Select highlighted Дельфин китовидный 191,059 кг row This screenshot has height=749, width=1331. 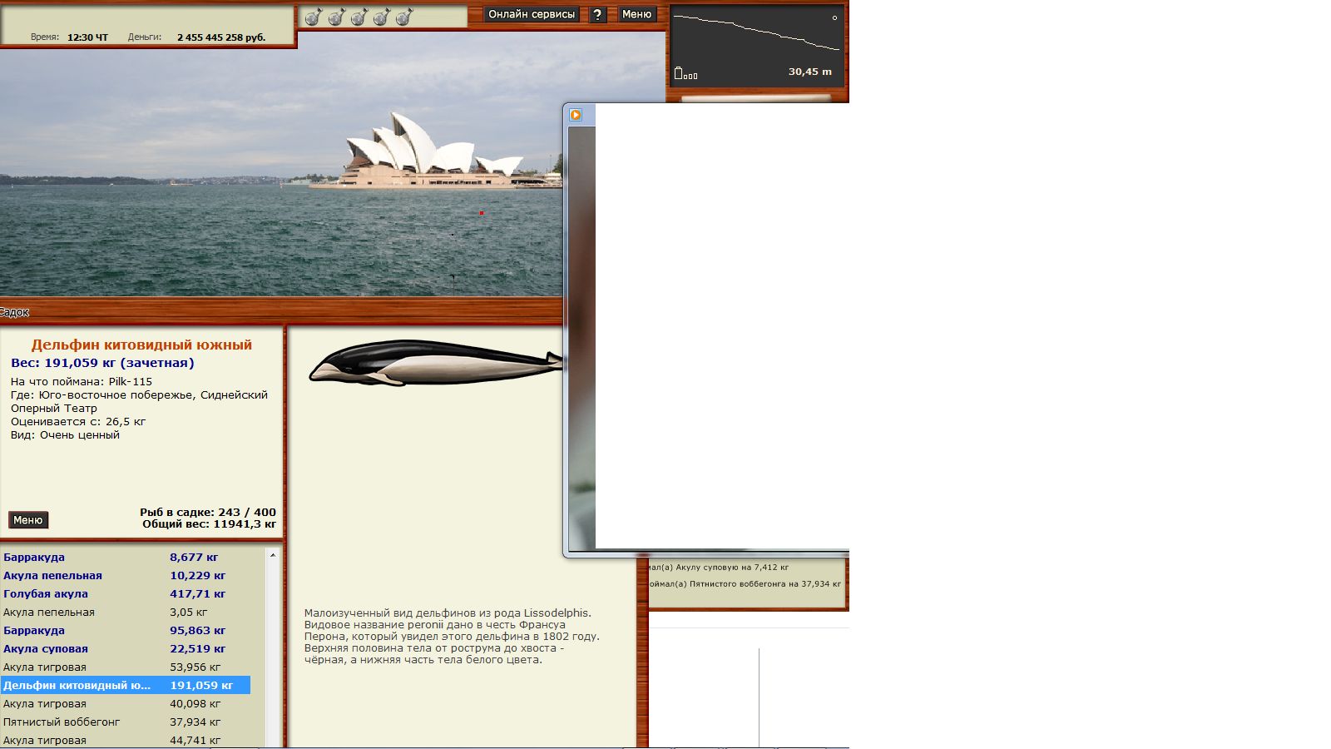[125, 686]
